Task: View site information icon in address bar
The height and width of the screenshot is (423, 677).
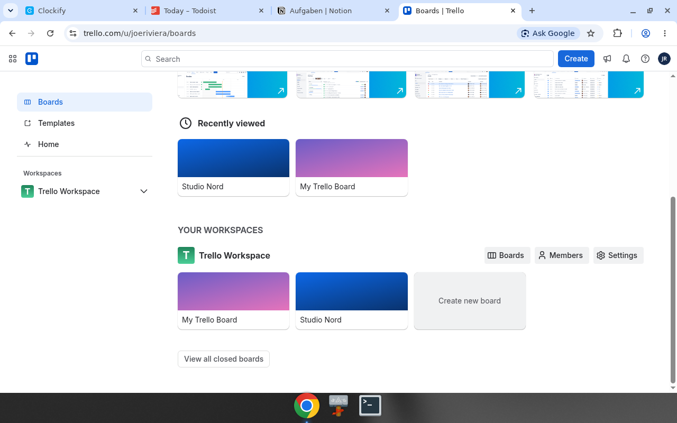Action: pos(73,33)
